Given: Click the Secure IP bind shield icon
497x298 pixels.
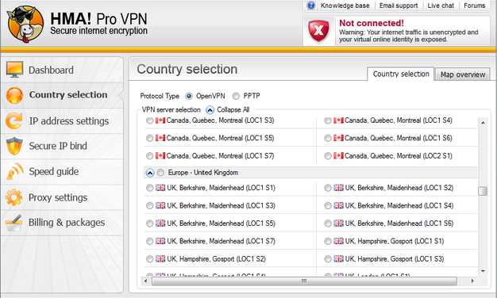Looking at the screenshot, I should point(14,146).
